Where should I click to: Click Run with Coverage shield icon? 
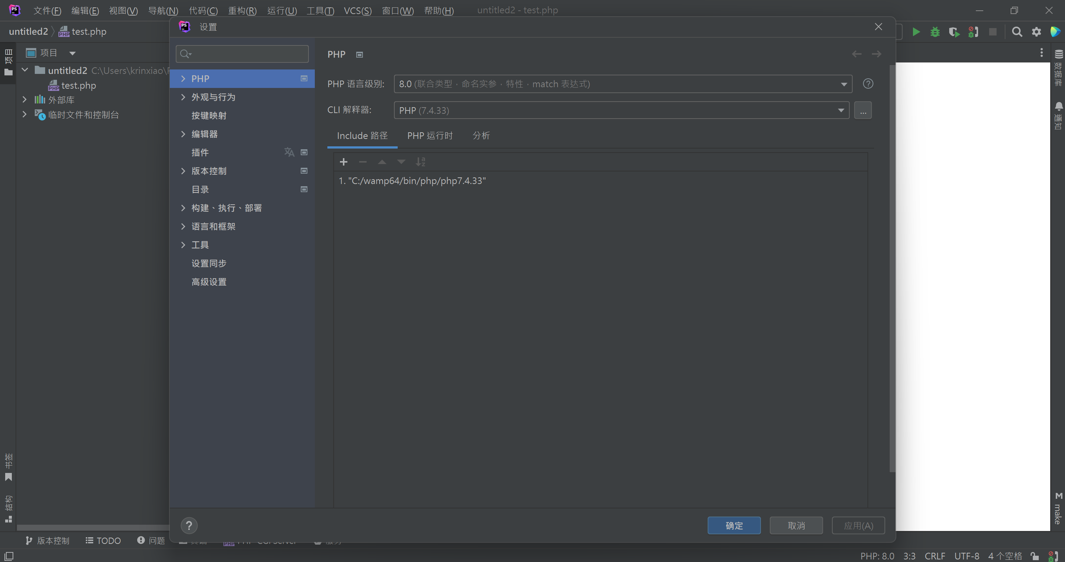[954, 32]
